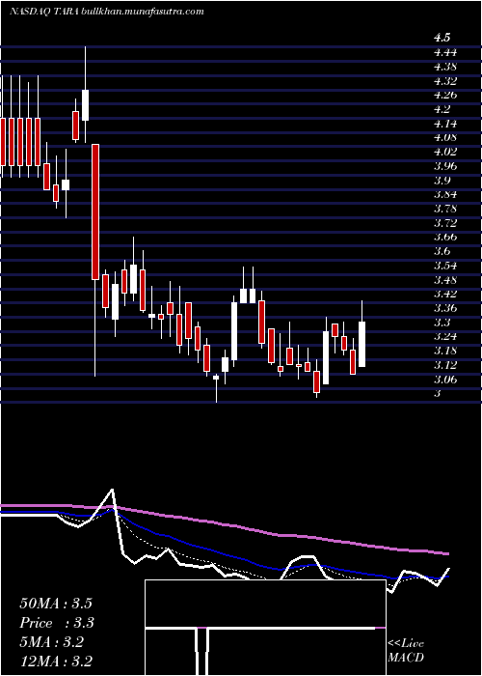482x676 pixels.
Task: Click the 3.06 price axis label
Action: point(445,380)
